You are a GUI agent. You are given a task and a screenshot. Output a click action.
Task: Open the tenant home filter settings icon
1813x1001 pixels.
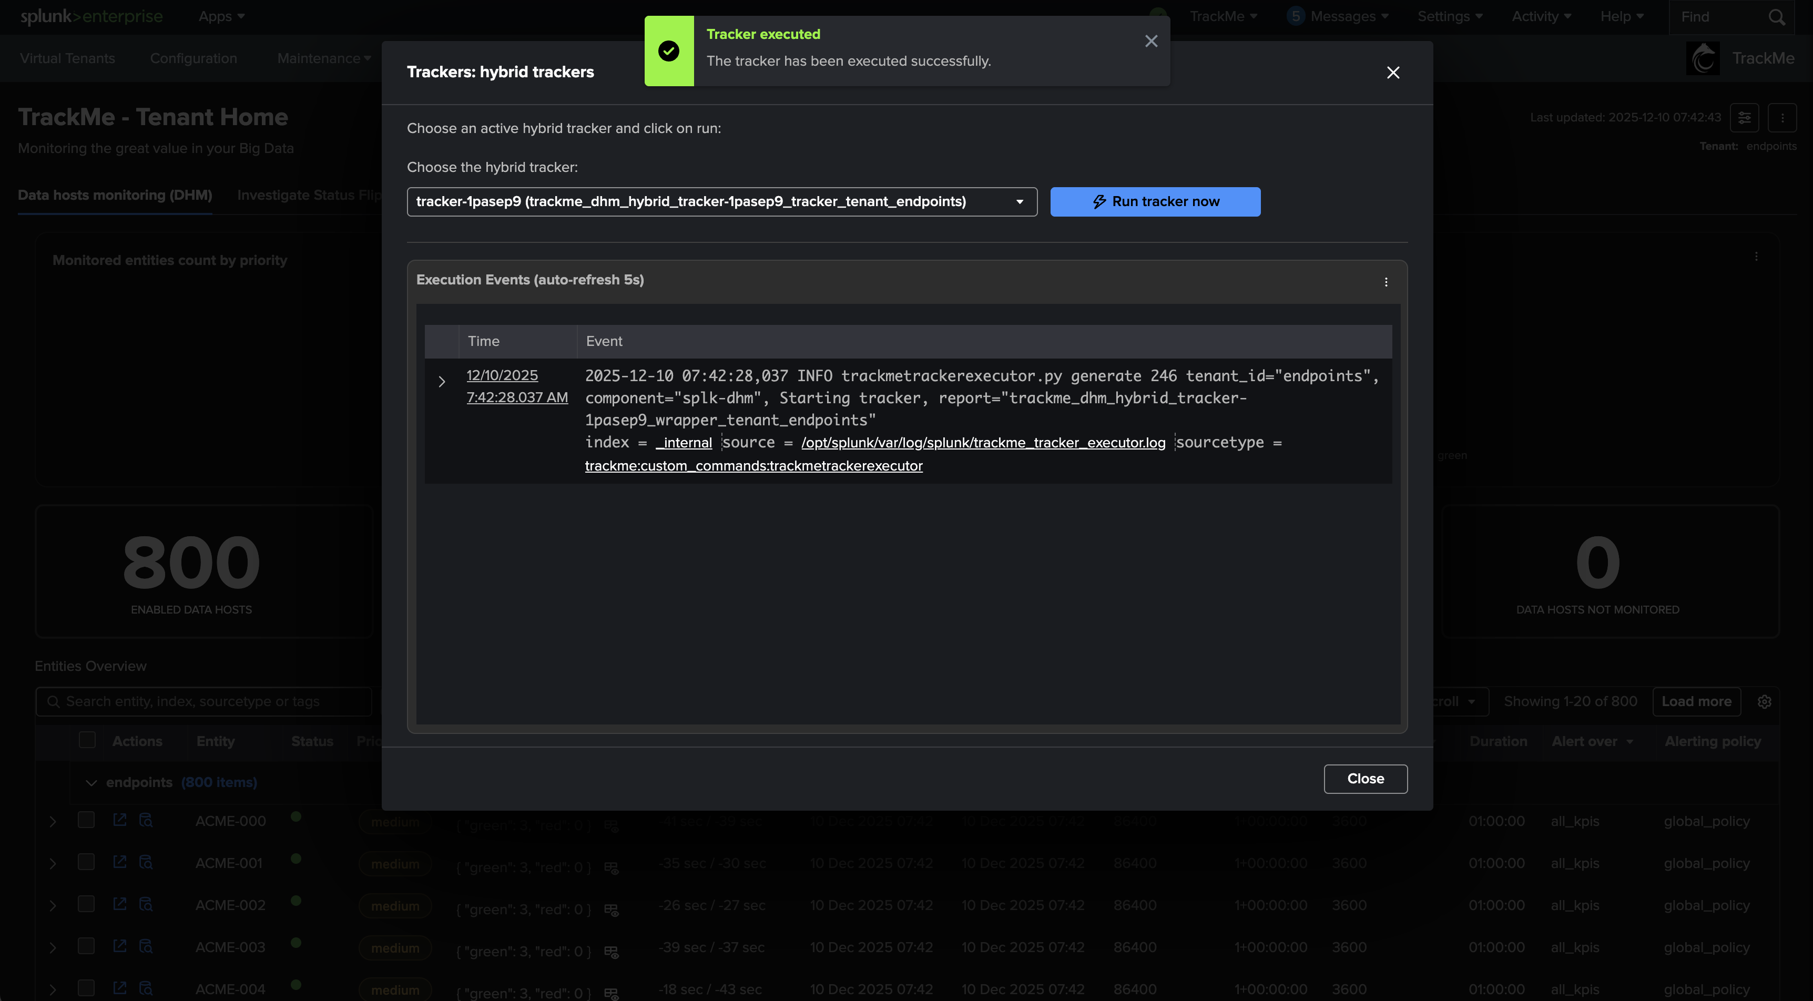point(1744,118)
